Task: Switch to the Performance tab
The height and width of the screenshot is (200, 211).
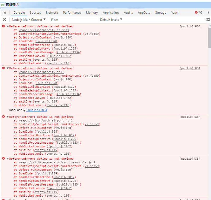Action: (72, 13)
